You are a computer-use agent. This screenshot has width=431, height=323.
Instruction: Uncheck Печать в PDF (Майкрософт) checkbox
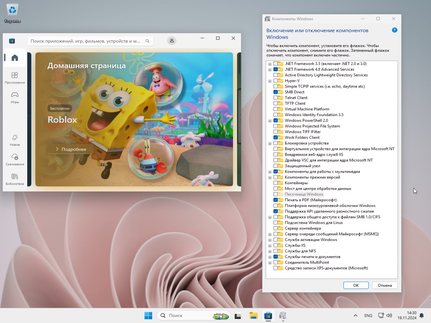276,200
